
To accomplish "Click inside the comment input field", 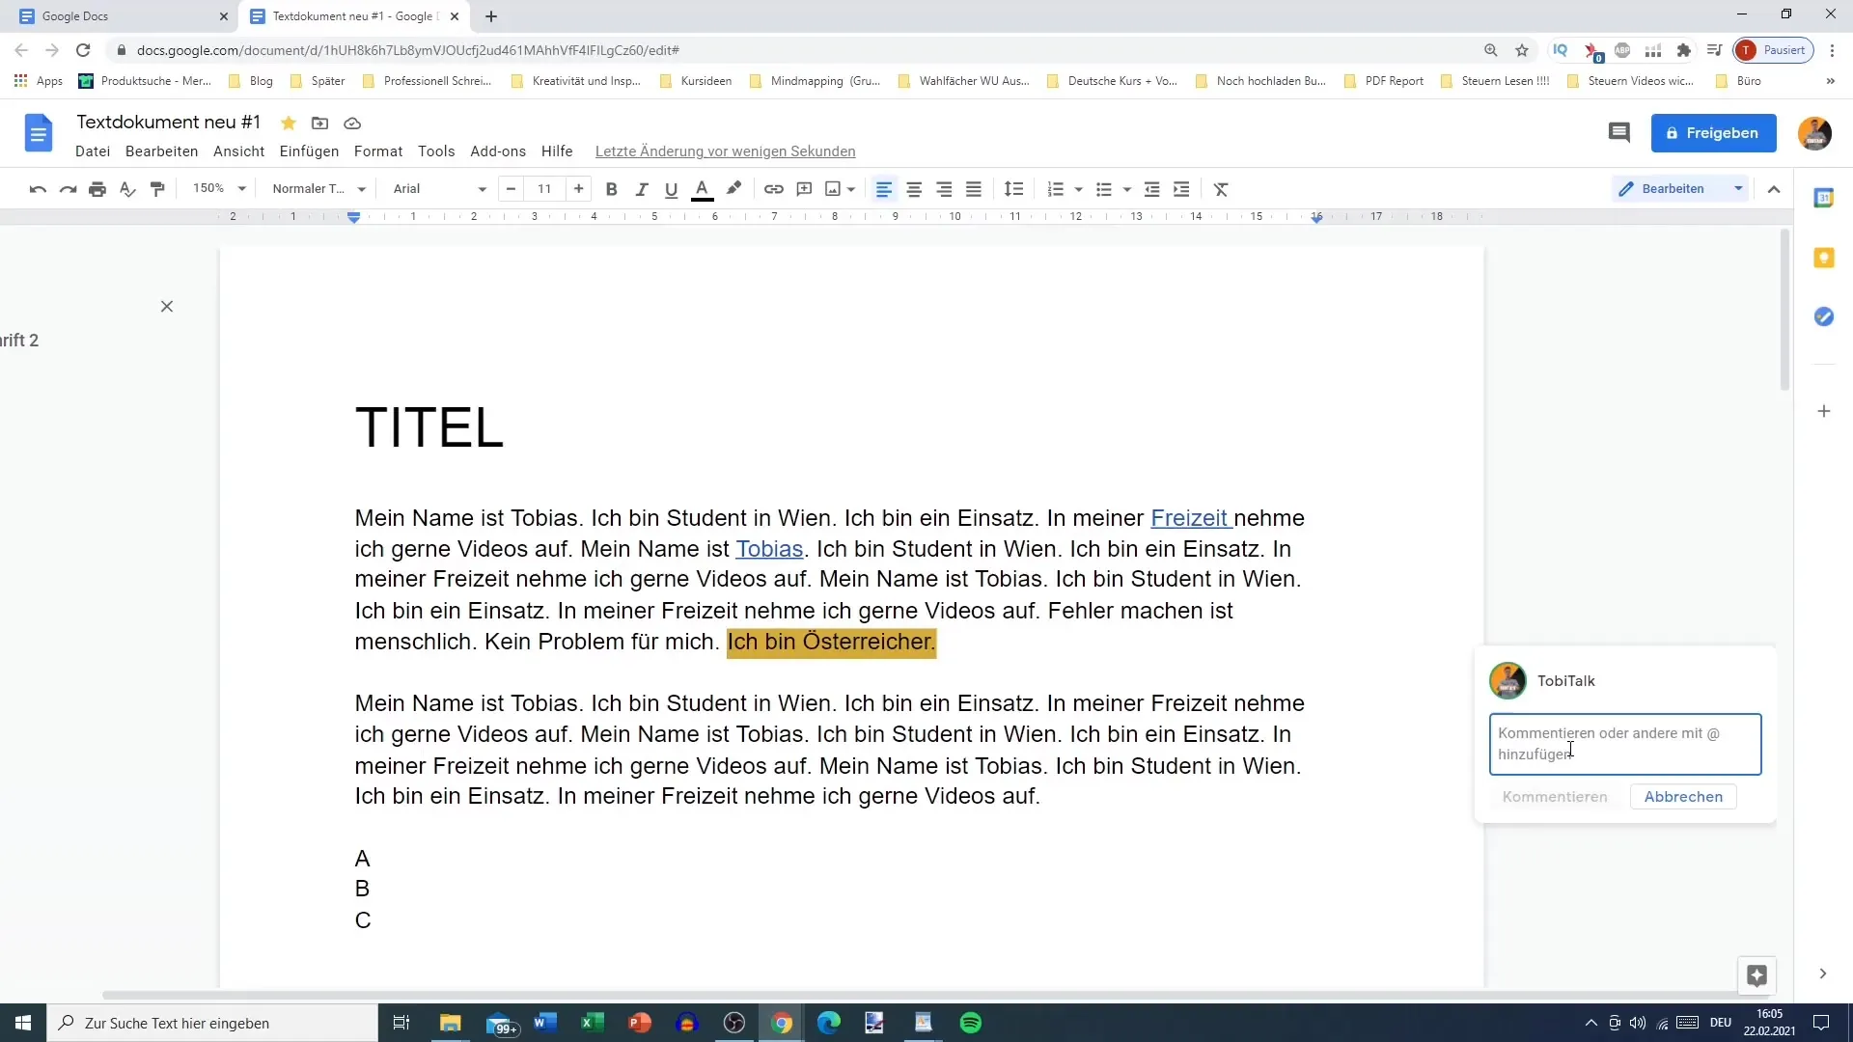I will 1625,743.
